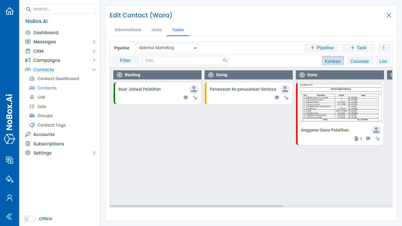Open the translation icon in the left sidebar
This screenshot has height=226, width=402.
pyautogui.click(x=9, y=160)
